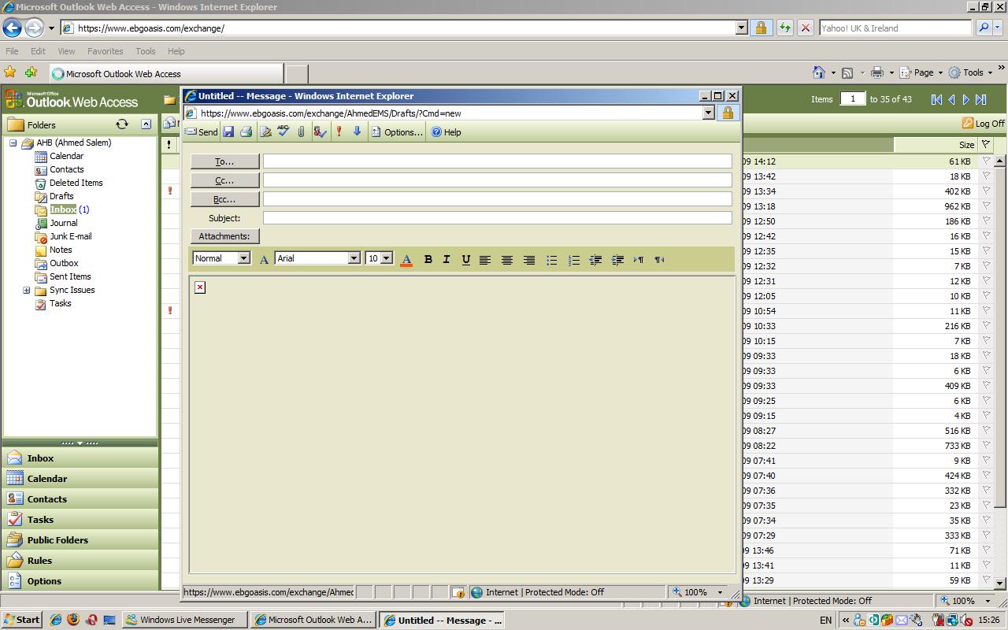This screenshot has width=1008, height=630.
Task: Click the paperclip attach file icon
Action: [x=301, y=132]
